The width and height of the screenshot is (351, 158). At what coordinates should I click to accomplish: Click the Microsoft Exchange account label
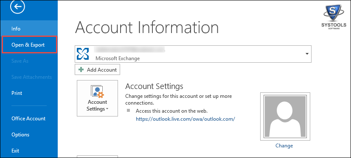pos(118,58)
